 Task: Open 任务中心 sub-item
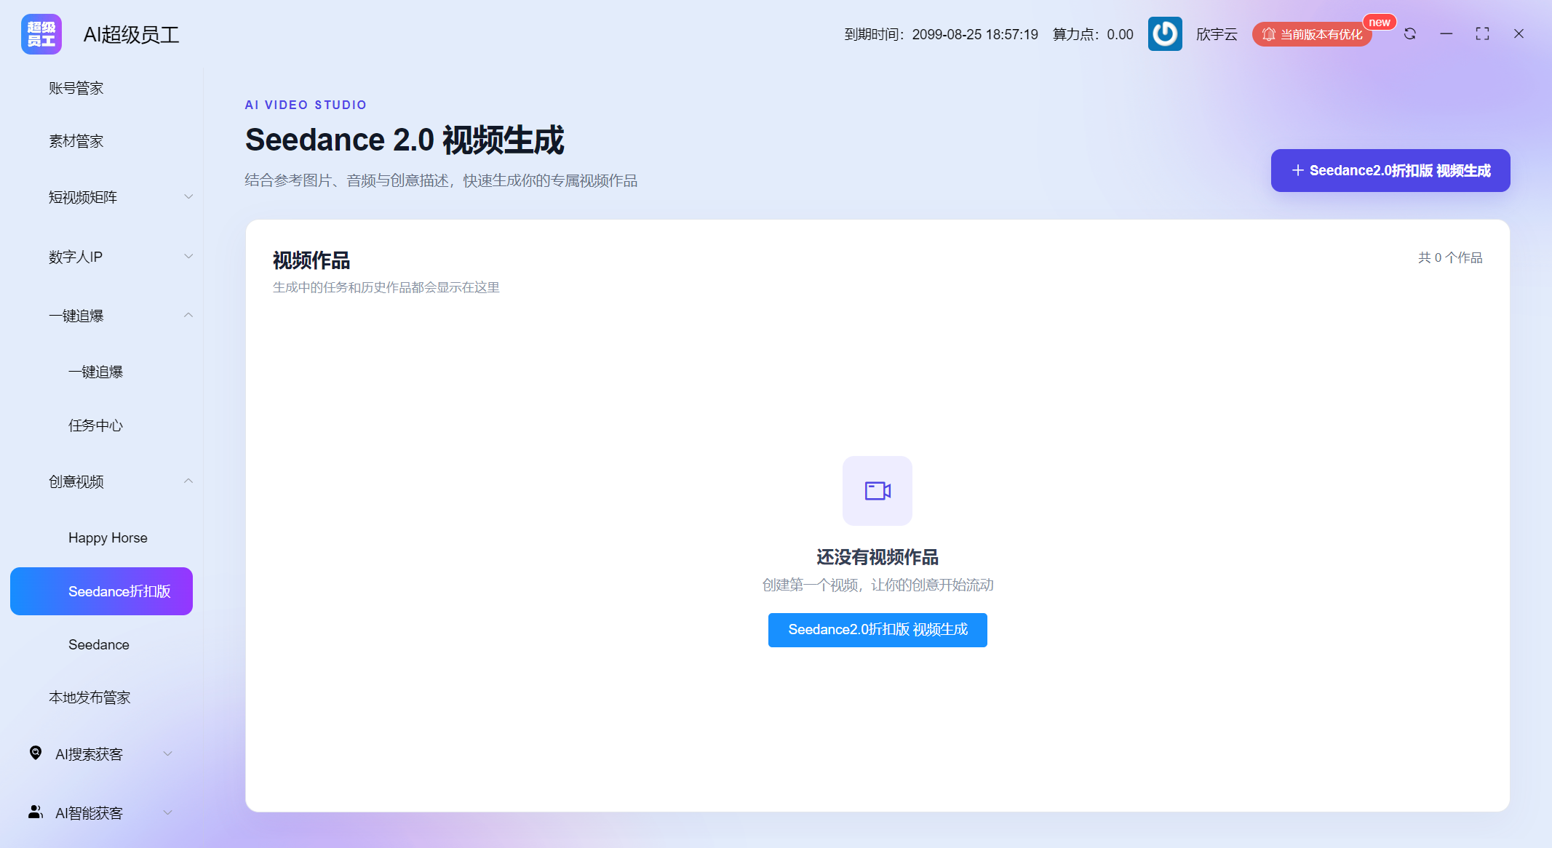102,425
